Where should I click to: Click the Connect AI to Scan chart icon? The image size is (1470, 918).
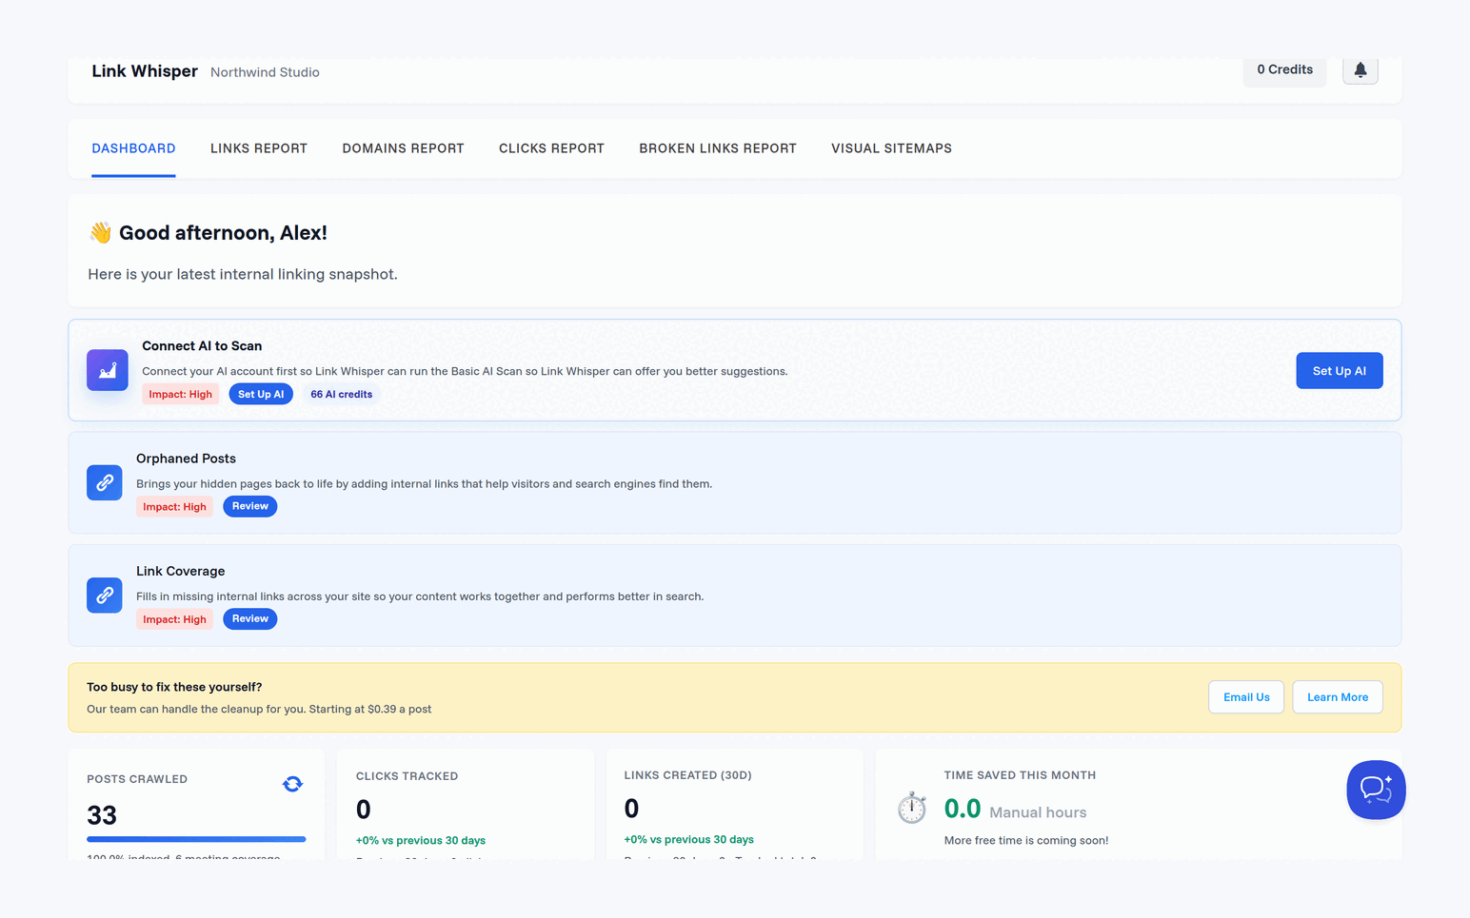click(x=108, y=370)
